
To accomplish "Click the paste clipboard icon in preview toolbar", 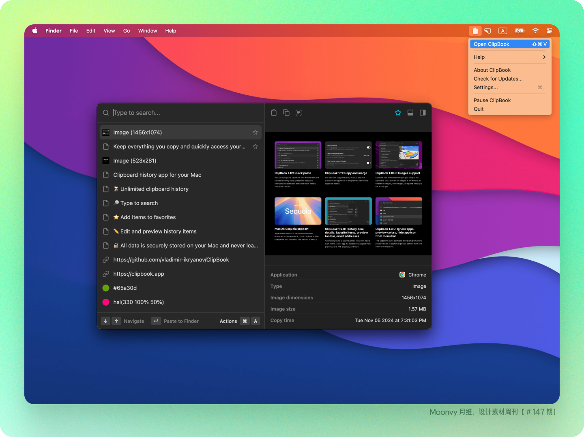I will (274, 113).
